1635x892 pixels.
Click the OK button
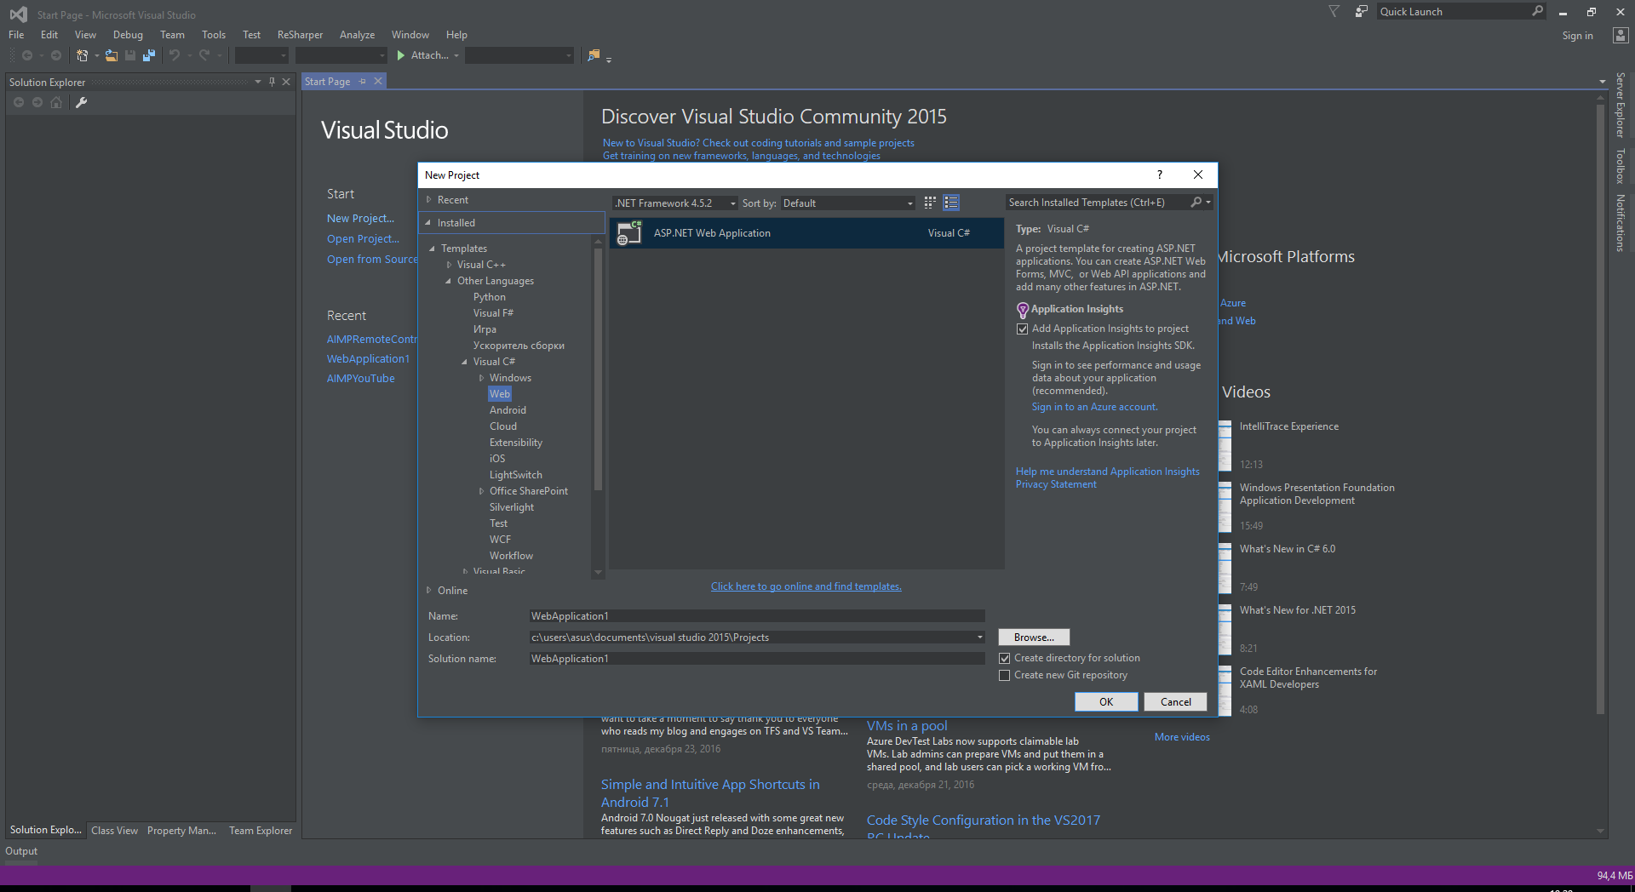(x=1106, y=702)
